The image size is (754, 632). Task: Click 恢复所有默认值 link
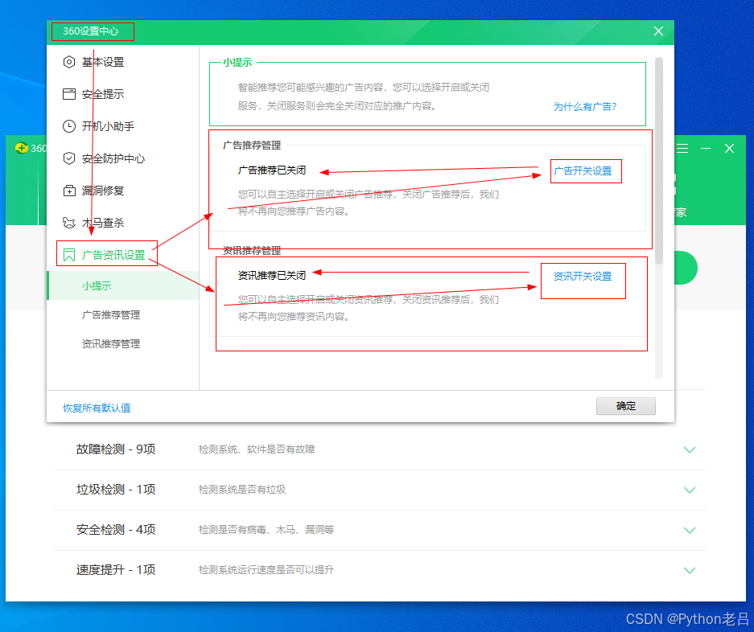pos(97,408)
